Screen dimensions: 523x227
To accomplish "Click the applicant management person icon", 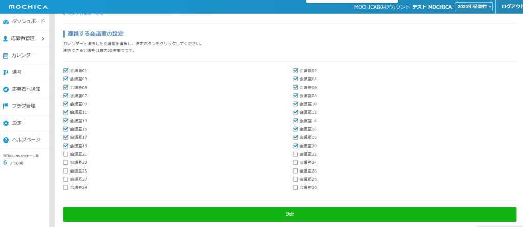I will click(6, 39).
